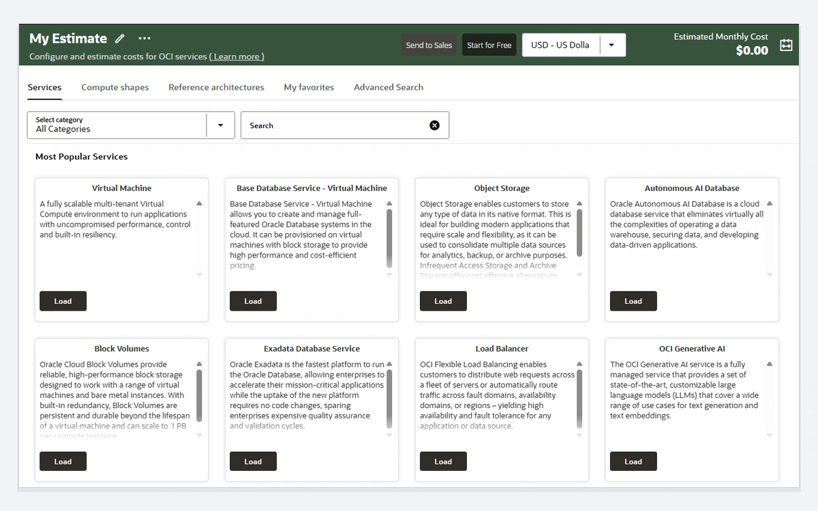
Task: Switch to the Services tab
Action: click(x=44, y=87)
